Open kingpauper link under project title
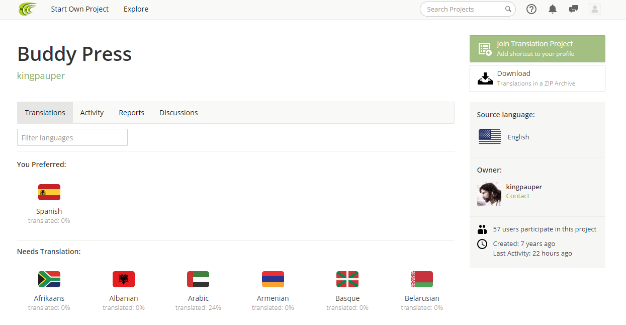The width and height of the screenshot is (626, 325). coord(41,76)
